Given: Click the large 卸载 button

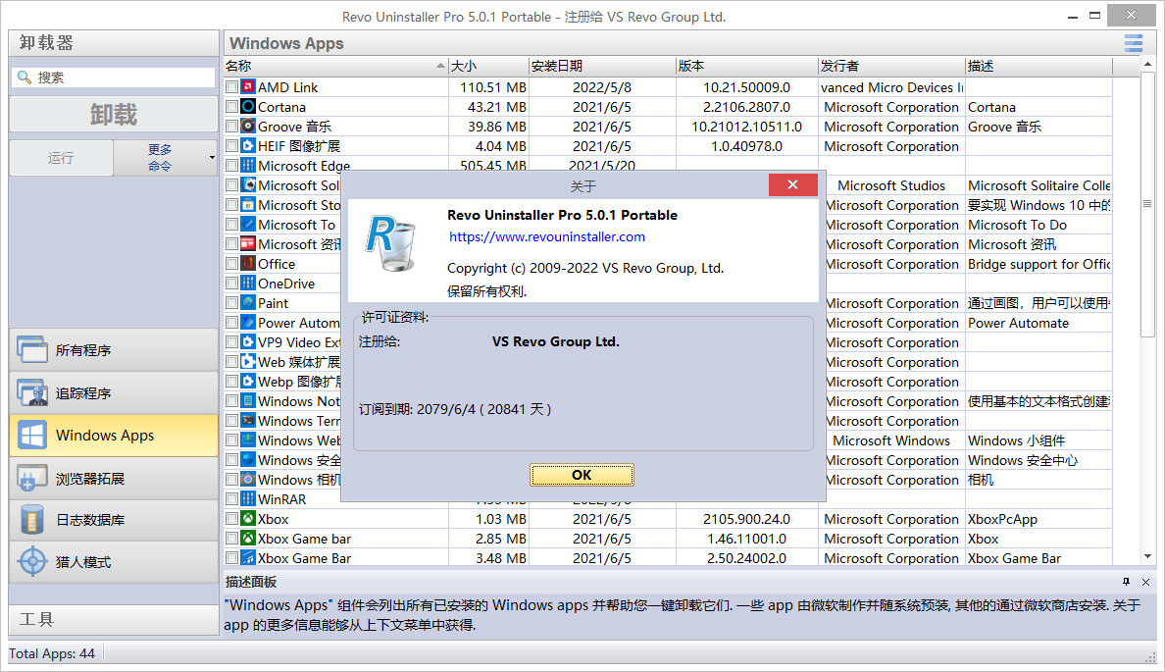Looking at the screenshot, I should coord(114,115).
